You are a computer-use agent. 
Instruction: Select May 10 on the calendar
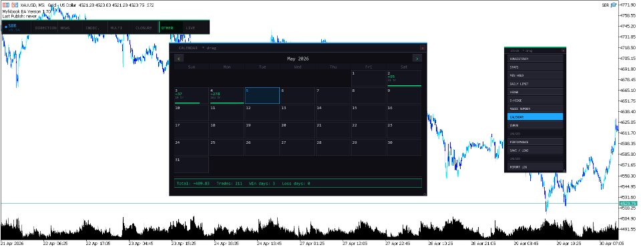click(192, 113)
